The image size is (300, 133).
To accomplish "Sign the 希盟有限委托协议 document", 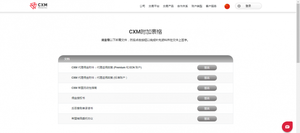I will coord(207,119).
